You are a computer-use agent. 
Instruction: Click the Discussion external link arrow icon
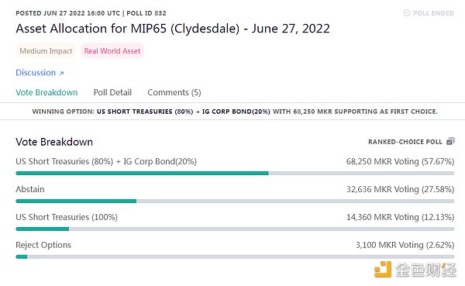pyautogui.click(x=61, y=73)
